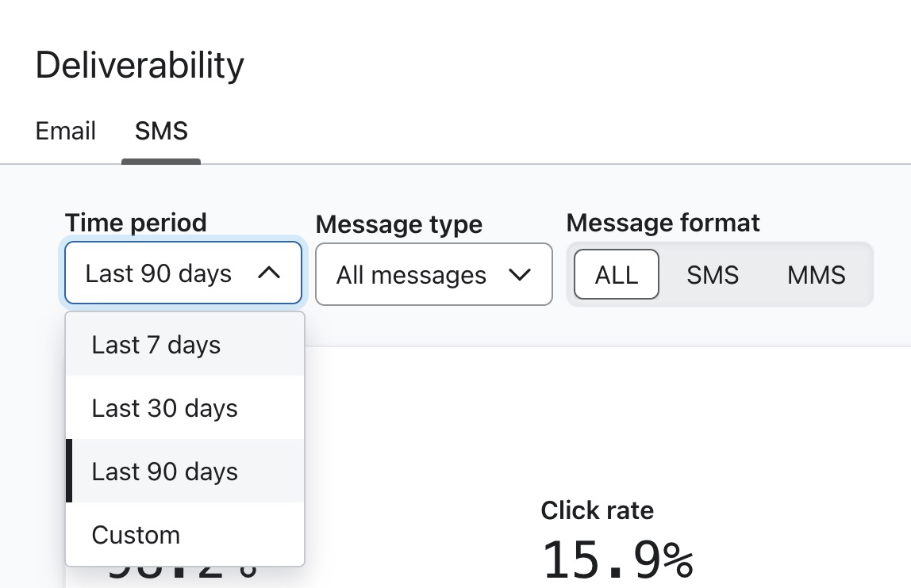
Task: Click the upward chevron icon beside Last 90 days
Action: tap(270, 273)
